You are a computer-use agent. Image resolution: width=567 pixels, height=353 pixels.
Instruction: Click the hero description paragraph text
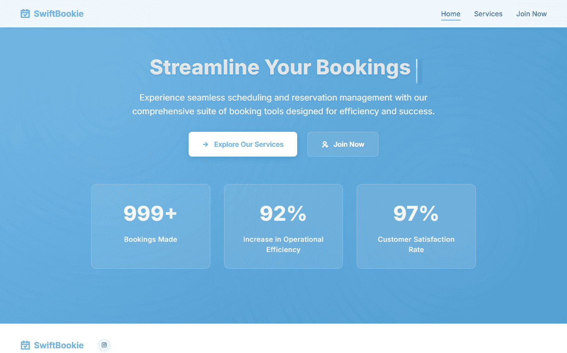coord(283,104)
